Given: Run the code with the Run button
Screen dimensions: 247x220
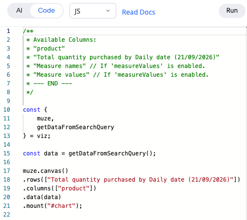Looking at the screenshot, I should pyautogui.click(x=232, y=11).
